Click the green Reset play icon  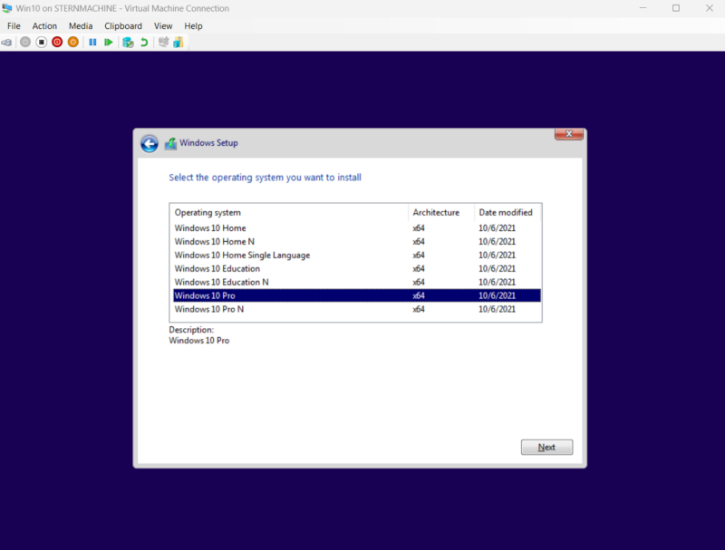109,42
